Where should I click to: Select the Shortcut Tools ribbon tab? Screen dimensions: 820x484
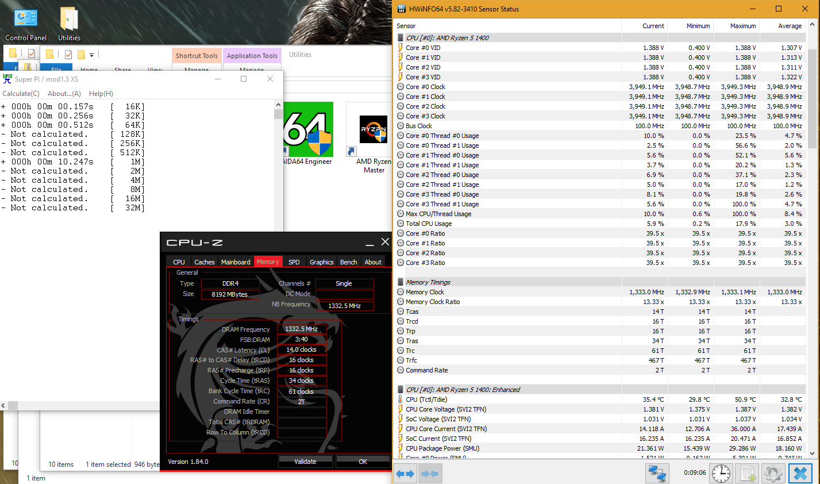coord(197,56)
